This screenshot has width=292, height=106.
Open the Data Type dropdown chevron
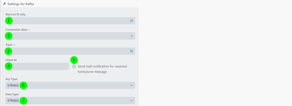(132, 101)
